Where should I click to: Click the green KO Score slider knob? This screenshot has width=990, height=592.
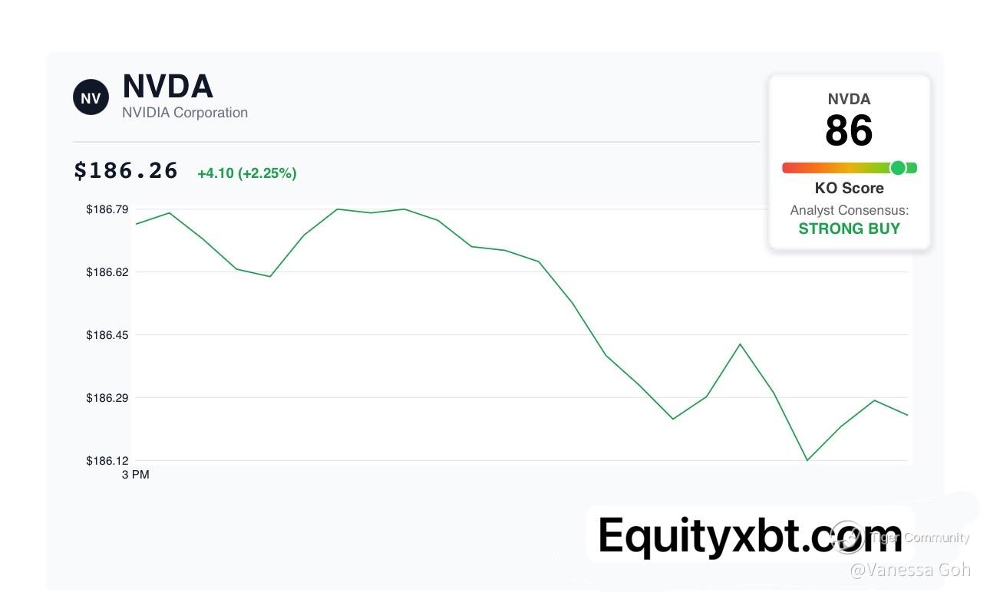click(x=898, y=168)
